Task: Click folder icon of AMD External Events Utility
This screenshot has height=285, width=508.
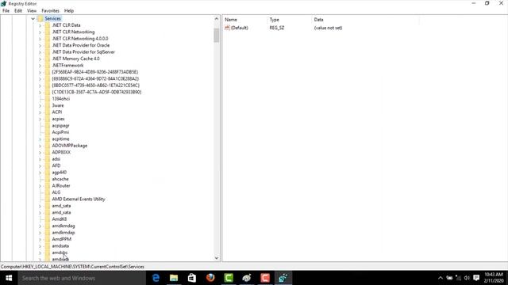Action: click(x=48, y=199)
